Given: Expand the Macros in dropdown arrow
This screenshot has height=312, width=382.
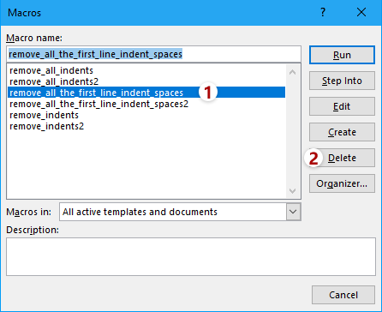Looking at the screenshot, I should 293,212.
